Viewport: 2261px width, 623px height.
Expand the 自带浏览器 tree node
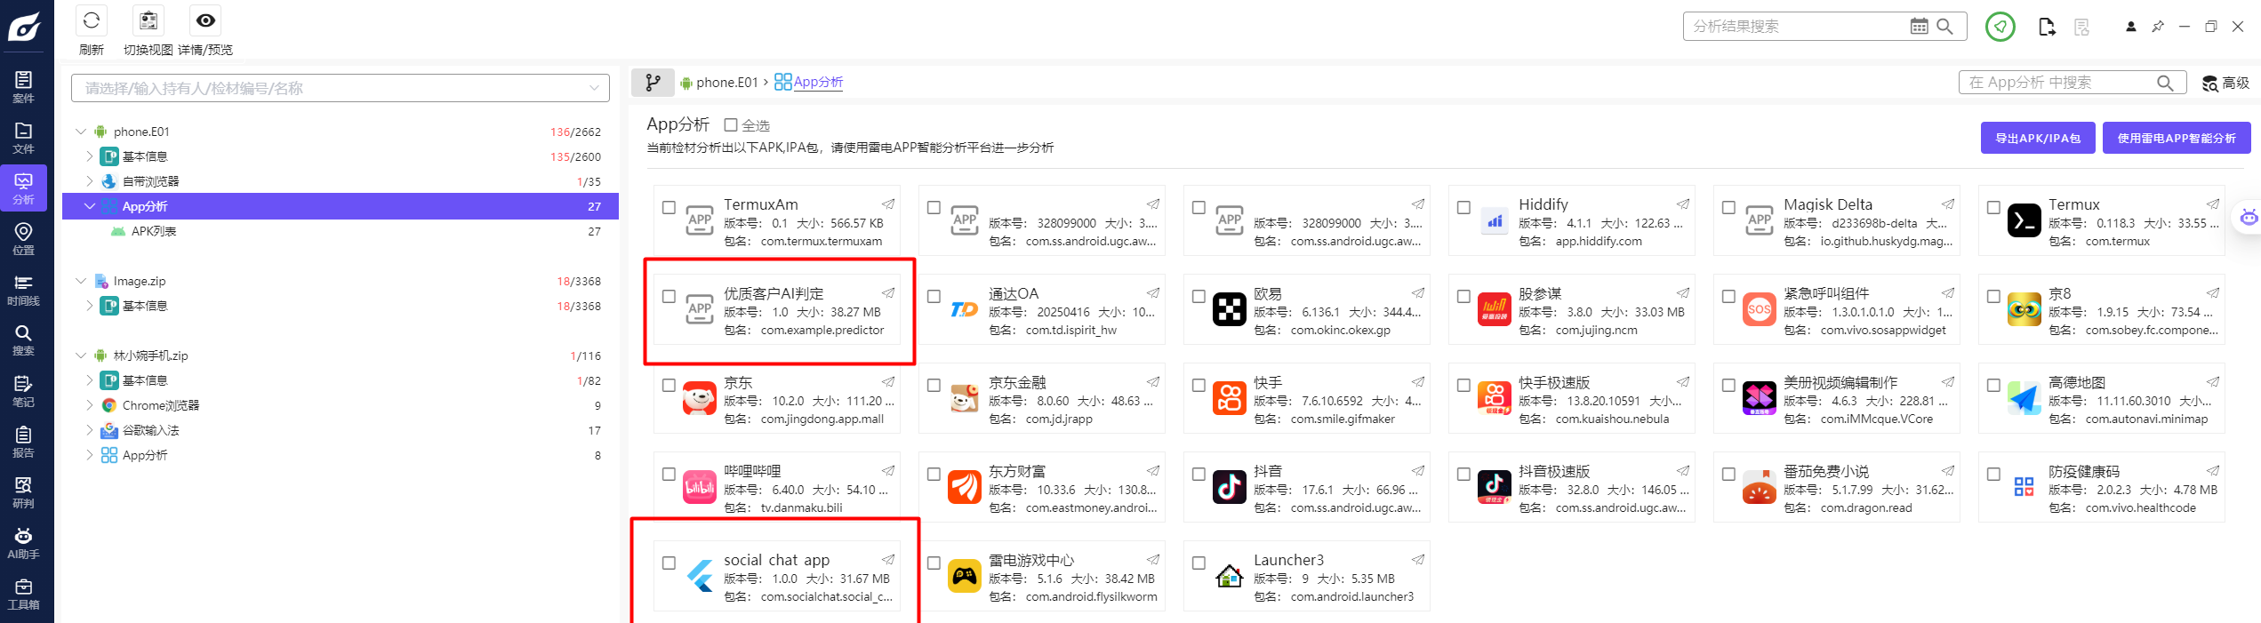point(90,181)
